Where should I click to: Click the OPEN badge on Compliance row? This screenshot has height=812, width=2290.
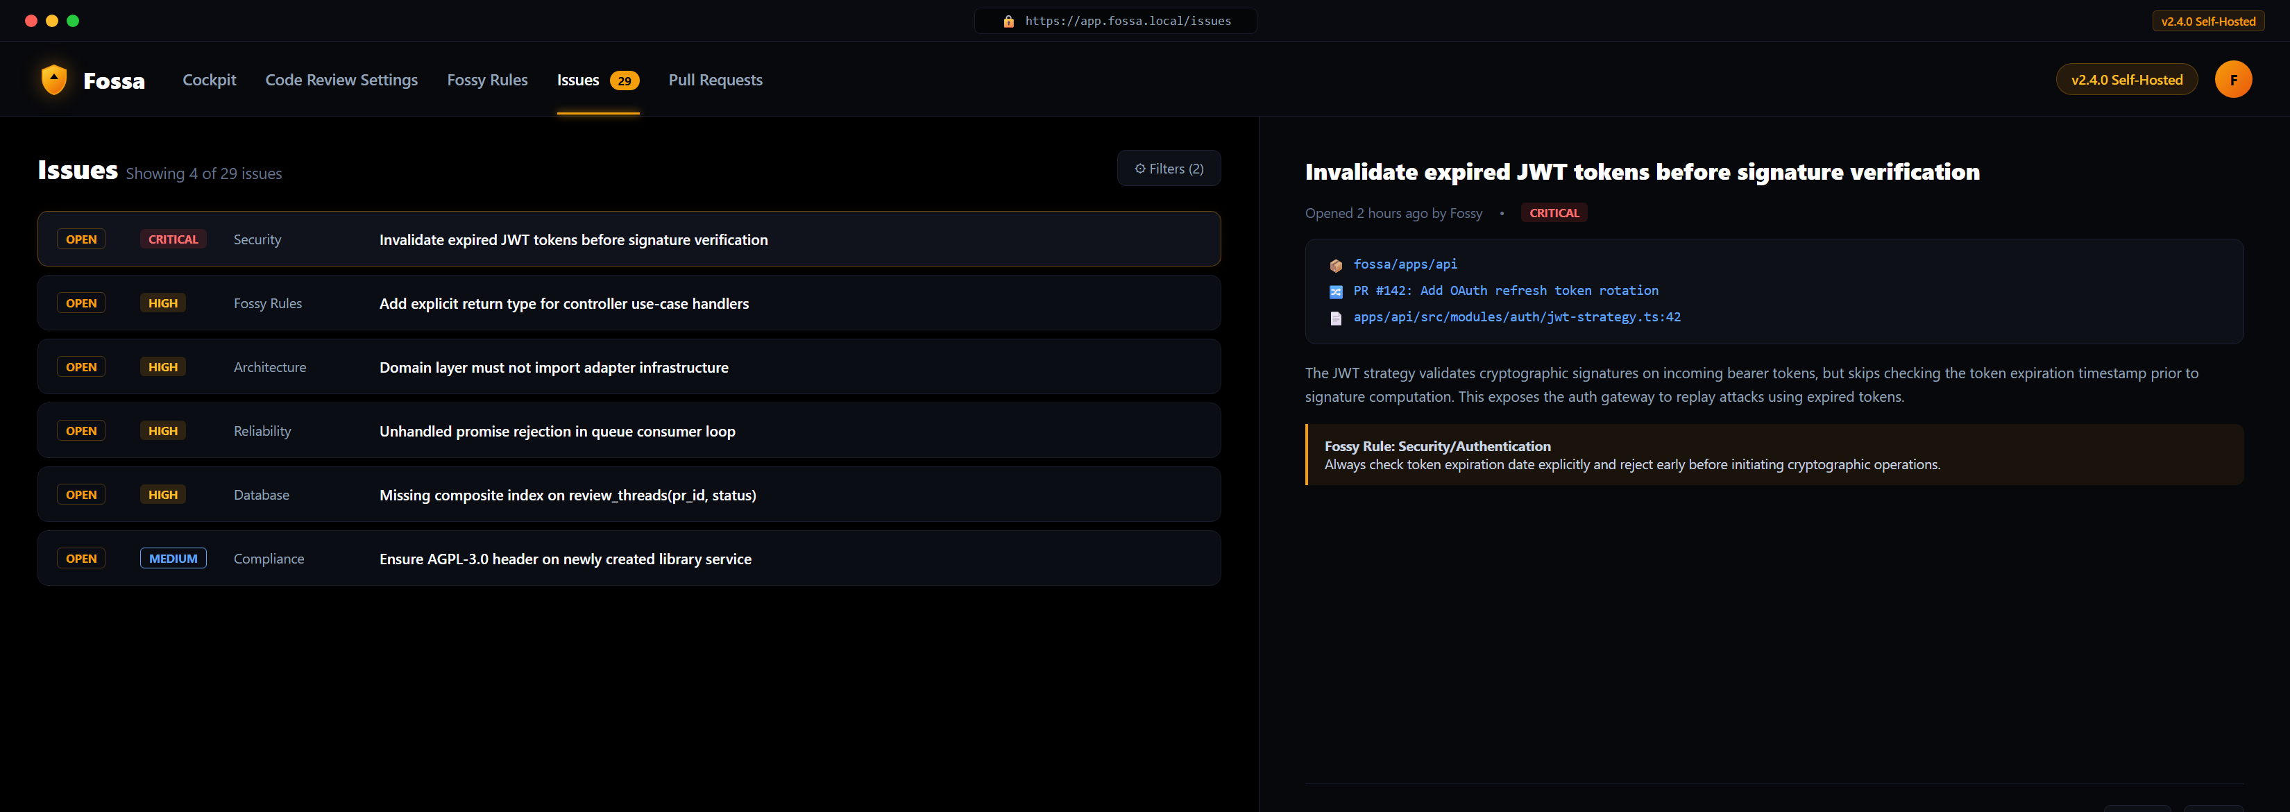point(81,559)
